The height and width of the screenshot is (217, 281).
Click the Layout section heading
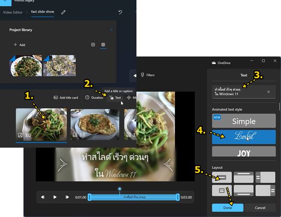(217, 168)
